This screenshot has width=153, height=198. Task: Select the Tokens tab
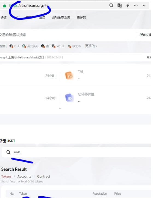point(6,176)
